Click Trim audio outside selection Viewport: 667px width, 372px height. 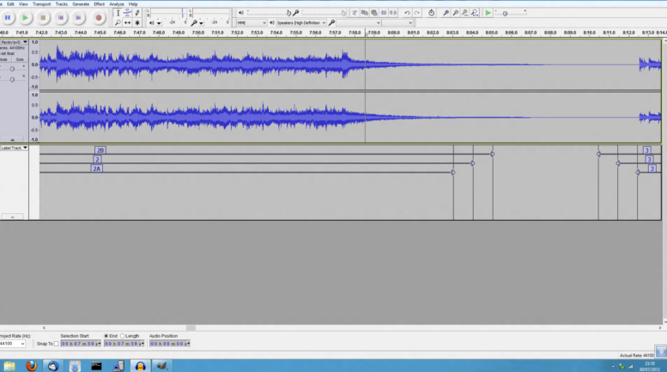[384, 13]
